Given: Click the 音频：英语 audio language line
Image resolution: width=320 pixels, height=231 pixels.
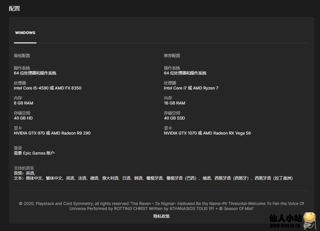Looking at the screenshot, I should tap(24, 173).
